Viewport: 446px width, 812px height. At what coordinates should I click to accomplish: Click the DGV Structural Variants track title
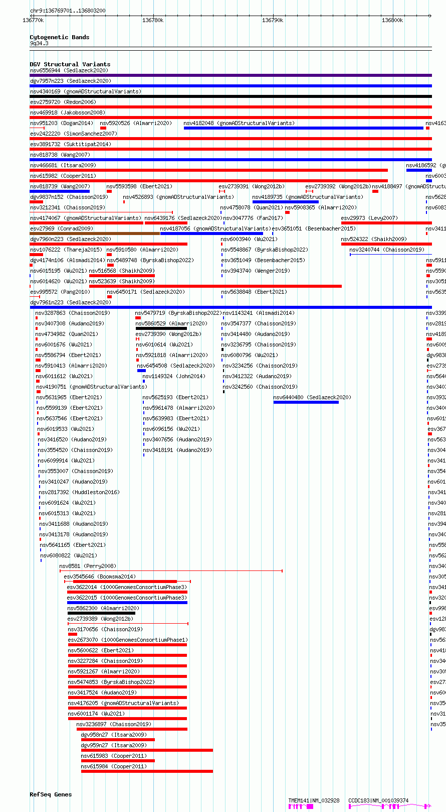click(70, 64)
